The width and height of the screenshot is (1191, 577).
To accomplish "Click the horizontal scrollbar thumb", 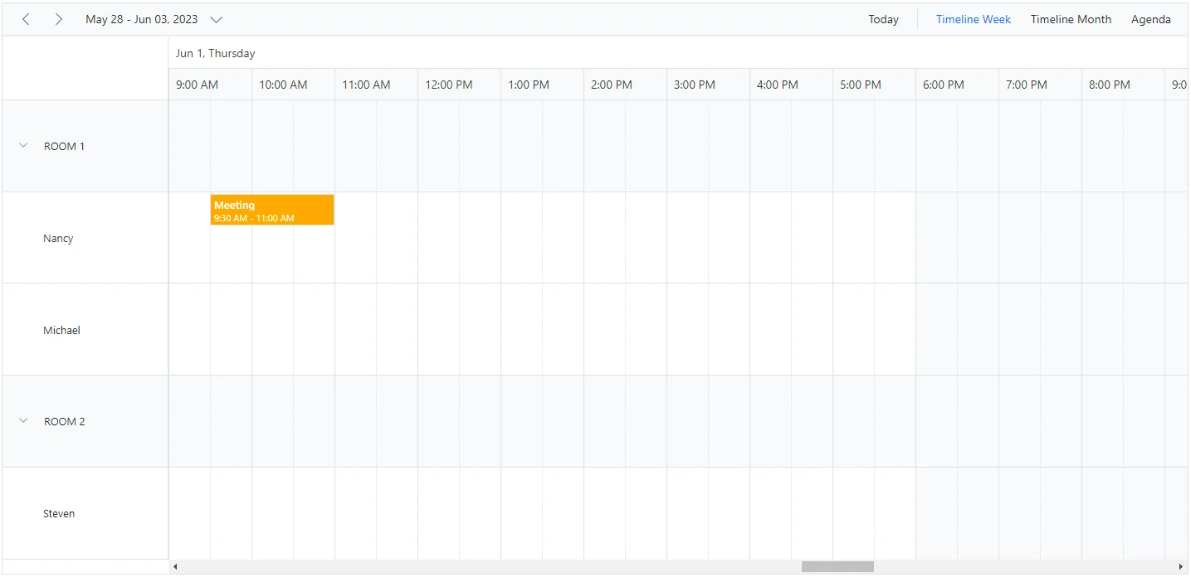I will tap(837, 567).
